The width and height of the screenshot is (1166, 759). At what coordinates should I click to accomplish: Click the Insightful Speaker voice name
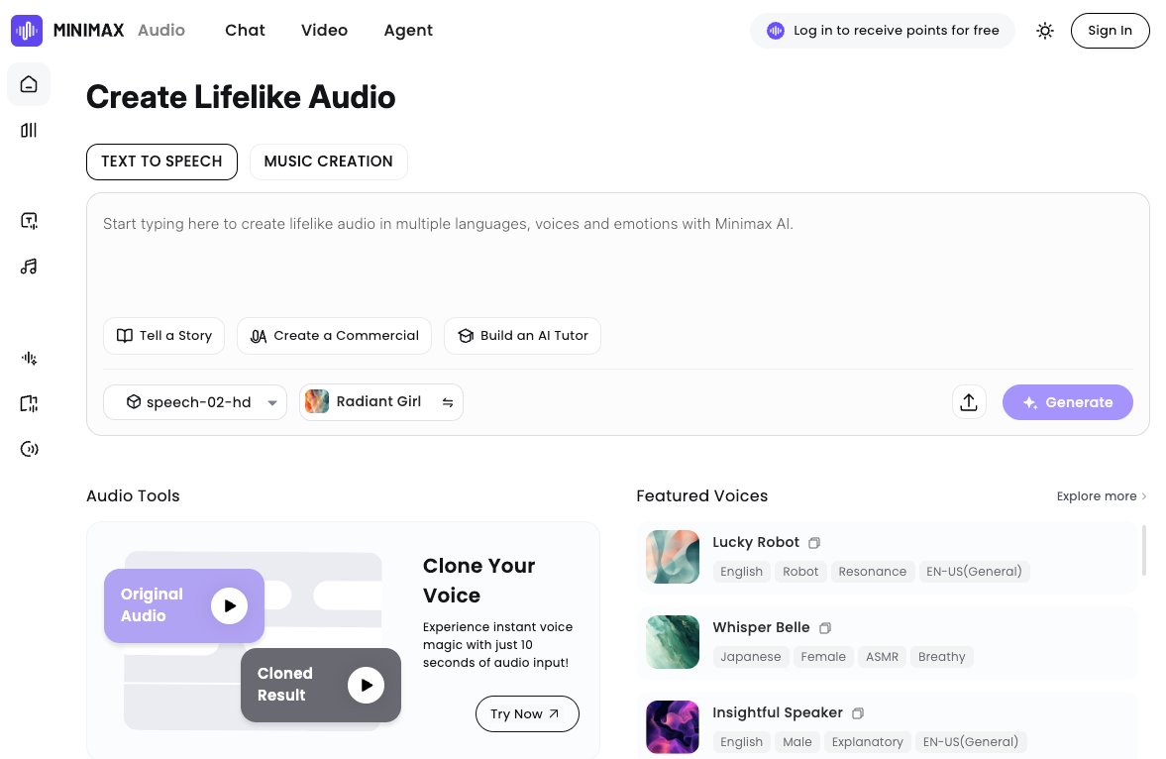pos(777,712)
